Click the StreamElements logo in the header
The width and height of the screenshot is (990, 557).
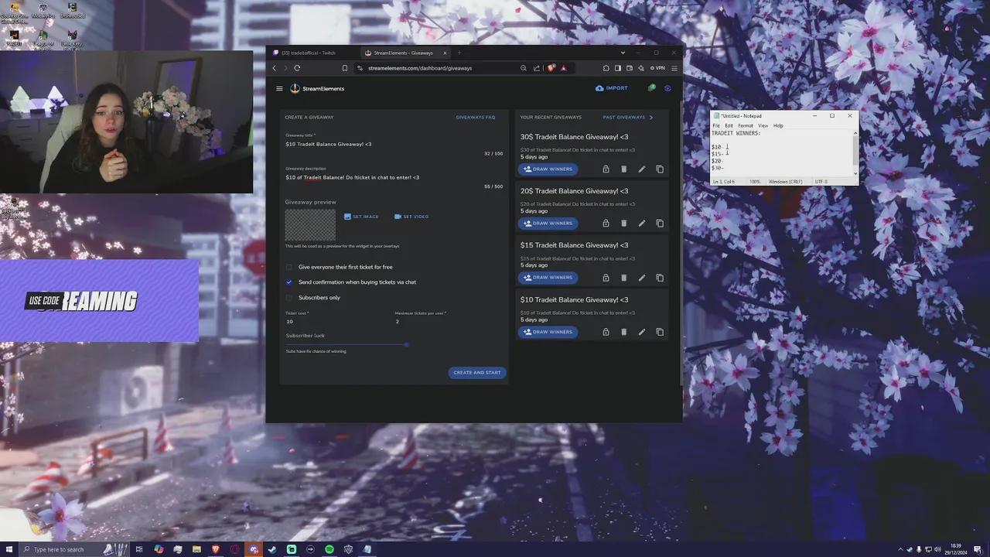295,88
